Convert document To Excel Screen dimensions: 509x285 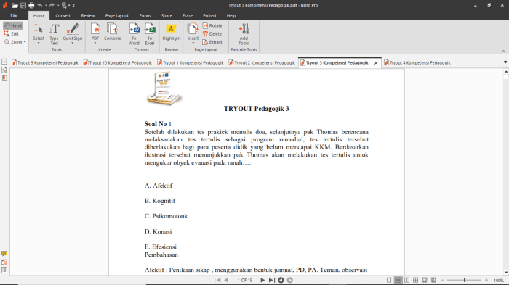point(150,33)
